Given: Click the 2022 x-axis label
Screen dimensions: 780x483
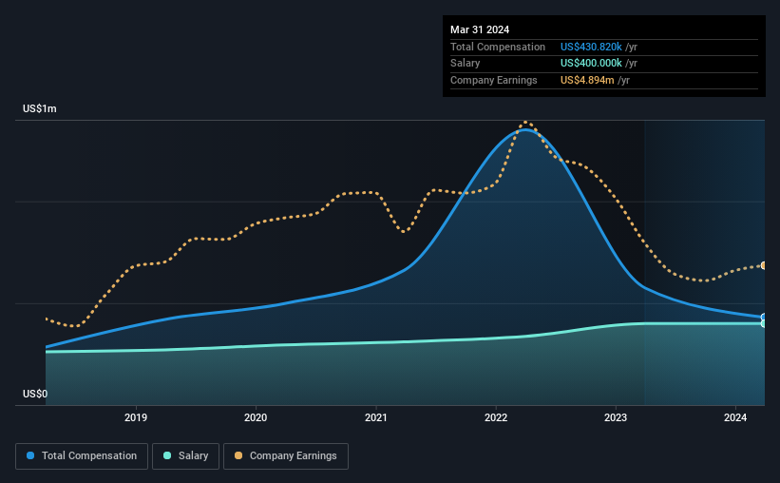Looking at the screenshot, I should coord(496,417).
